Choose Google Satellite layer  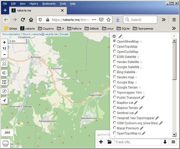[x=128, y=67]
